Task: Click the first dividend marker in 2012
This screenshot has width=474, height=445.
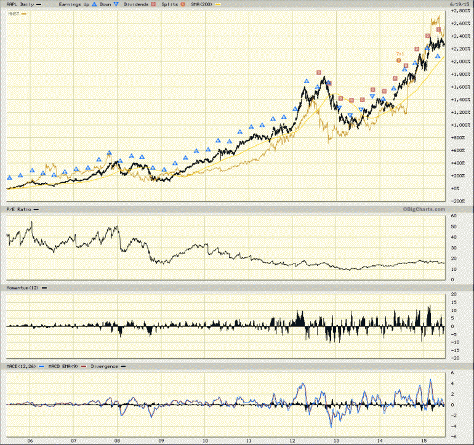Action: 319,72
